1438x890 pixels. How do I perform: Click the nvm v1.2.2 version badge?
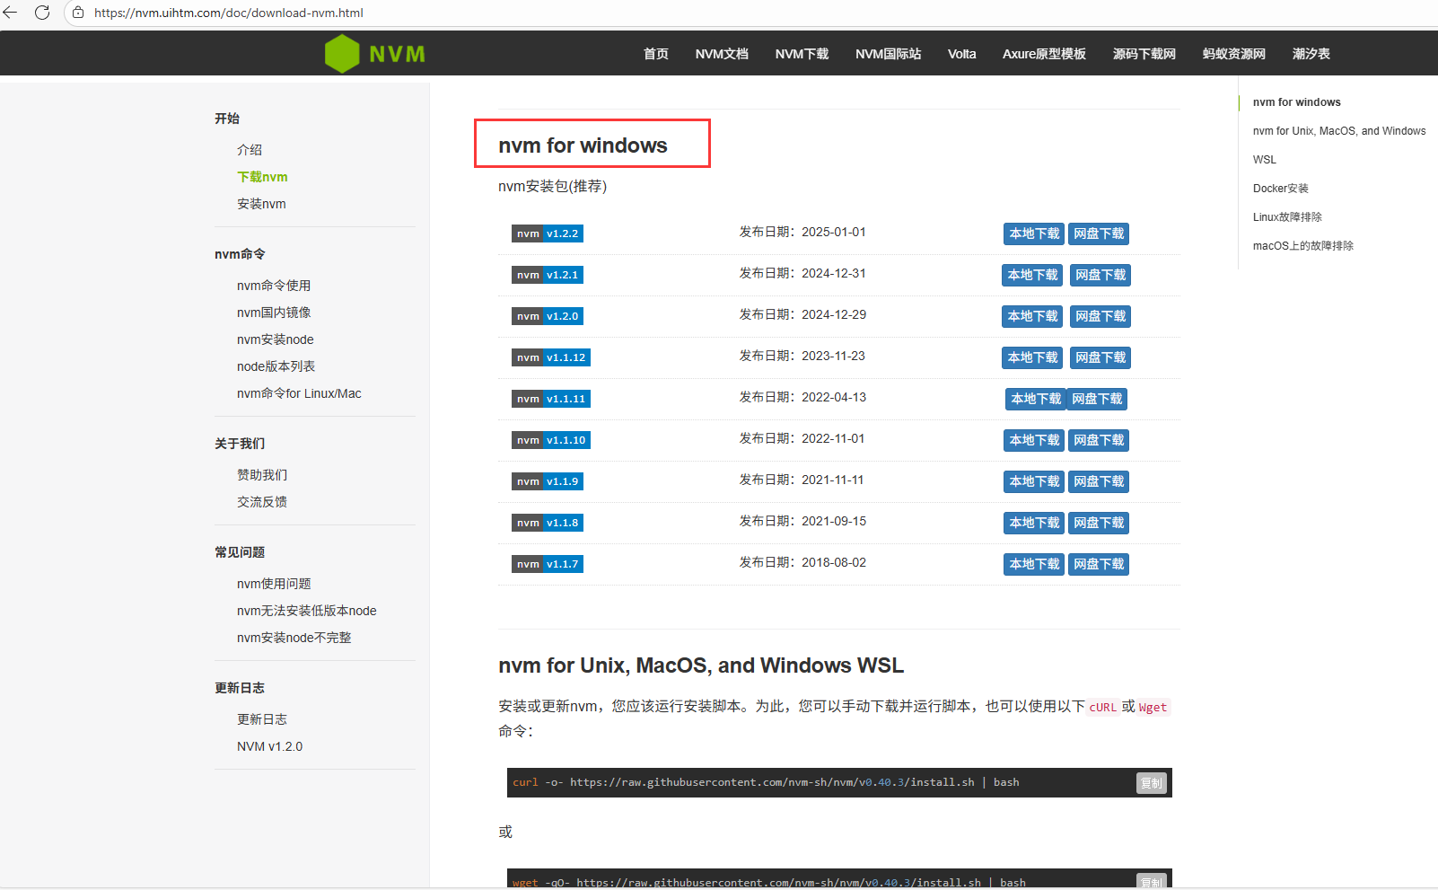click(x=548, y=234)
